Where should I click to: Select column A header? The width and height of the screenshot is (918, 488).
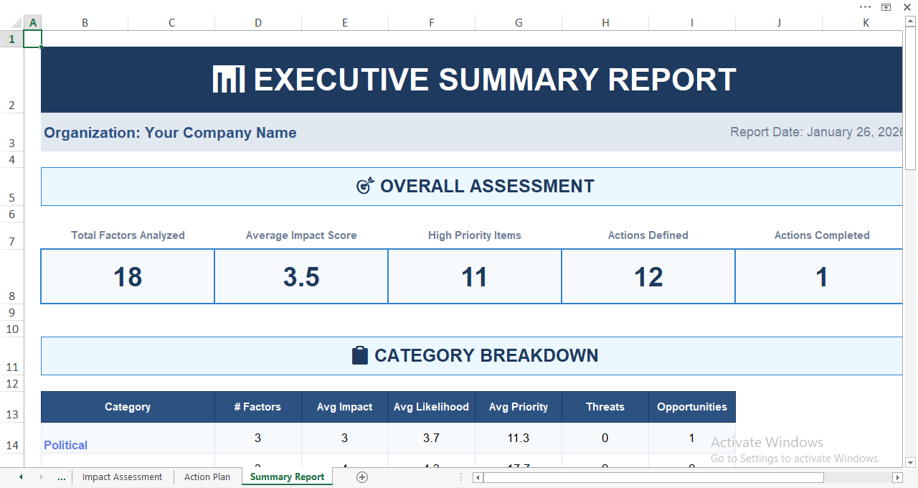pyautogui.click(x=32, y=23)
